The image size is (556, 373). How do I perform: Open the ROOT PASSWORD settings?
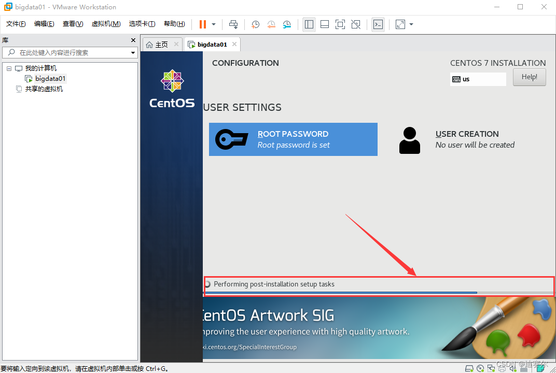293,139
